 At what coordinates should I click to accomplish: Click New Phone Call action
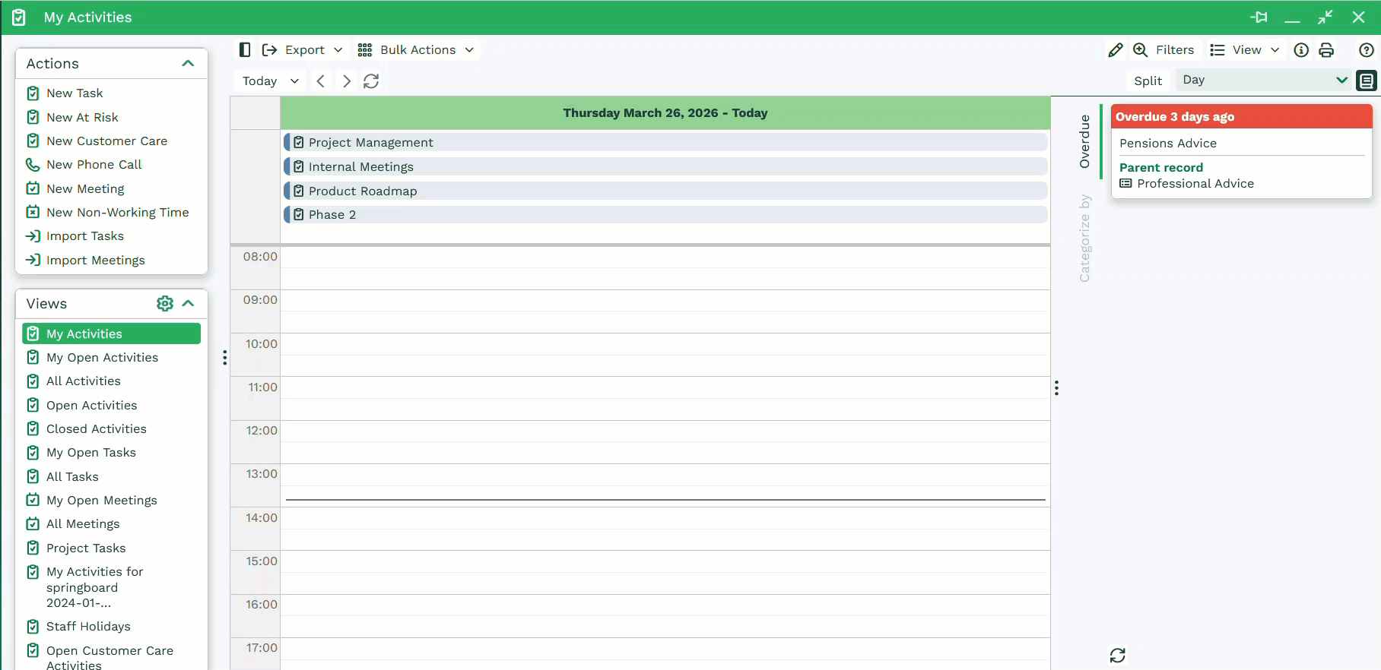[x=94, y=165]
